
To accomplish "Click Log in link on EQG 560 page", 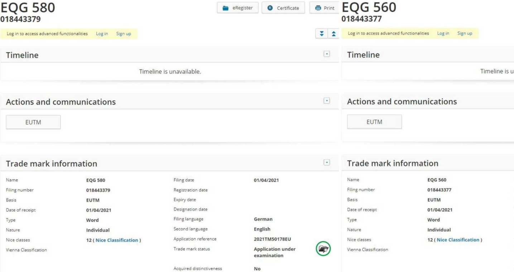I will pos(443,34).
